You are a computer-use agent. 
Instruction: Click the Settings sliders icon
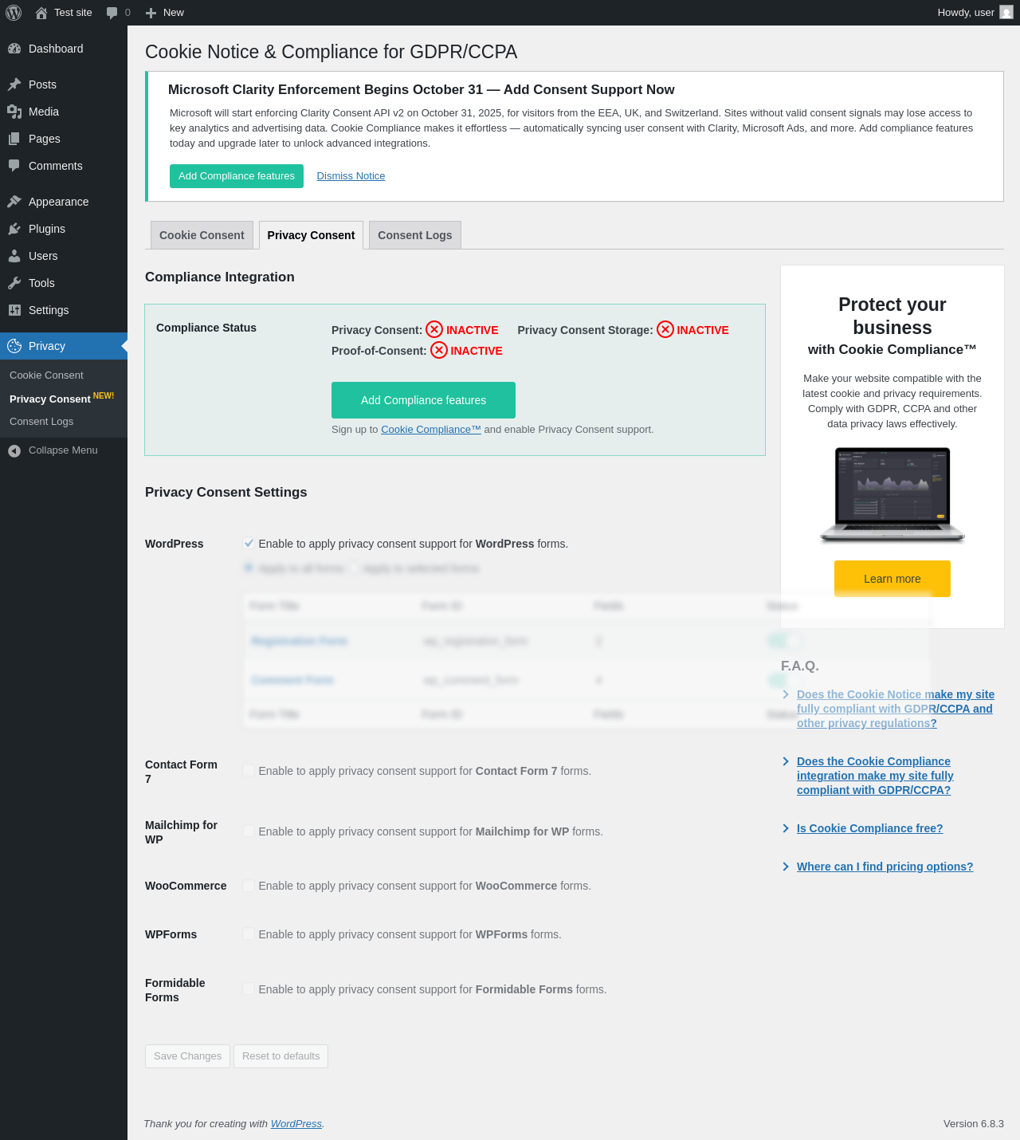pyautogui.click(x=14, y=310)
